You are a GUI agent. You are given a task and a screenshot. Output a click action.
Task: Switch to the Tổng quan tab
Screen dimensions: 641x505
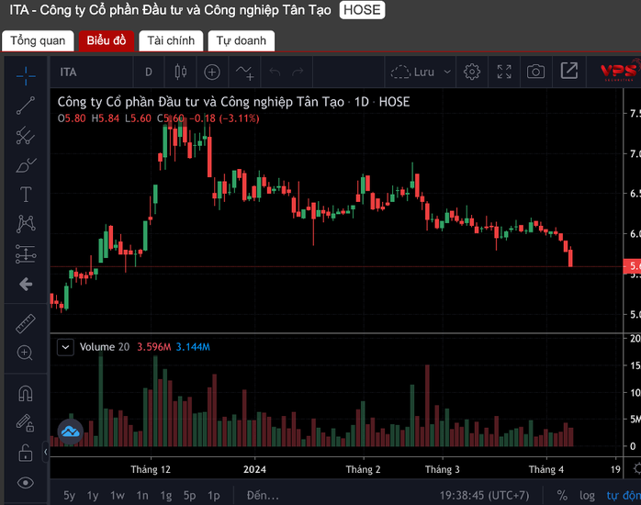pyautogui.click(x=38, y=40)
